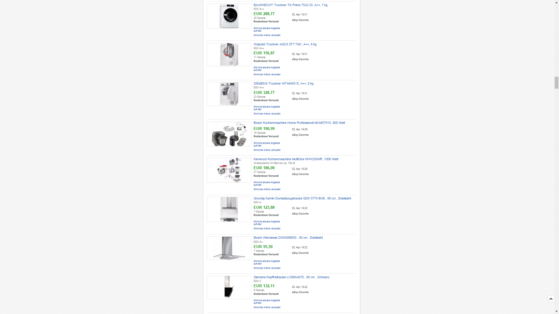
Task: Open the SIEMENS Trockner WT44W5V5 title link
Action: click(283, 83)
